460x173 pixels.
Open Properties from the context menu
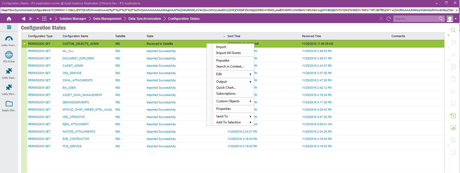point(223,109)
